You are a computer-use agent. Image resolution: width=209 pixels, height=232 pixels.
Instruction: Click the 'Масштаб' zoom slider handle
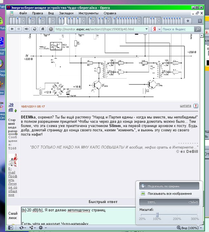click(157, 215)
